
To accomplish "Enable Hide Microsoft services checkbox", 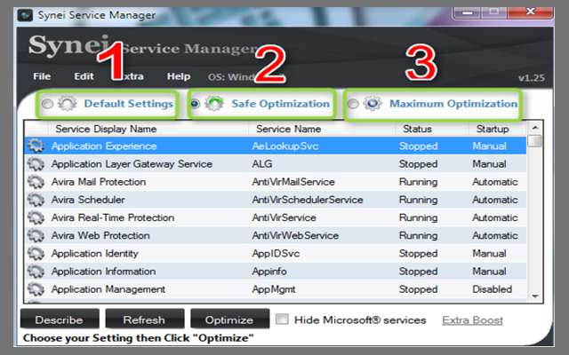I will [x=282, y=319].
